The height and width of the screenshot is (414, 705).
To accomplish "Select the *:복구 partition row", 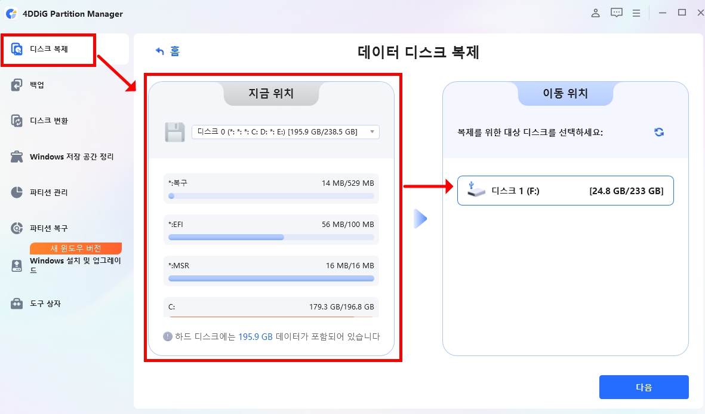I will (271, 189).
